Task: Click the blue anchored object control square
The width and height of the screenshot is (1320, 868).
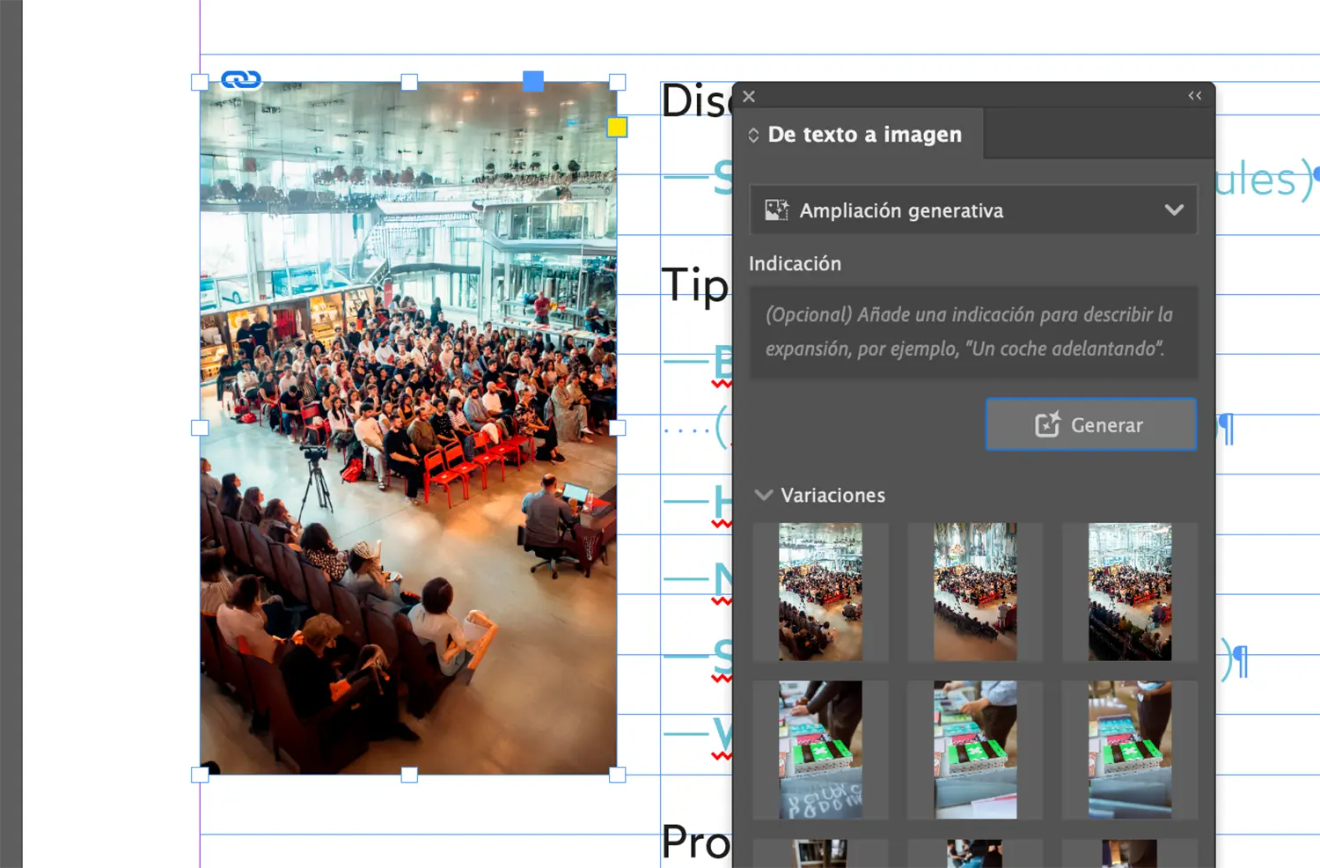Action: [533, 81]
